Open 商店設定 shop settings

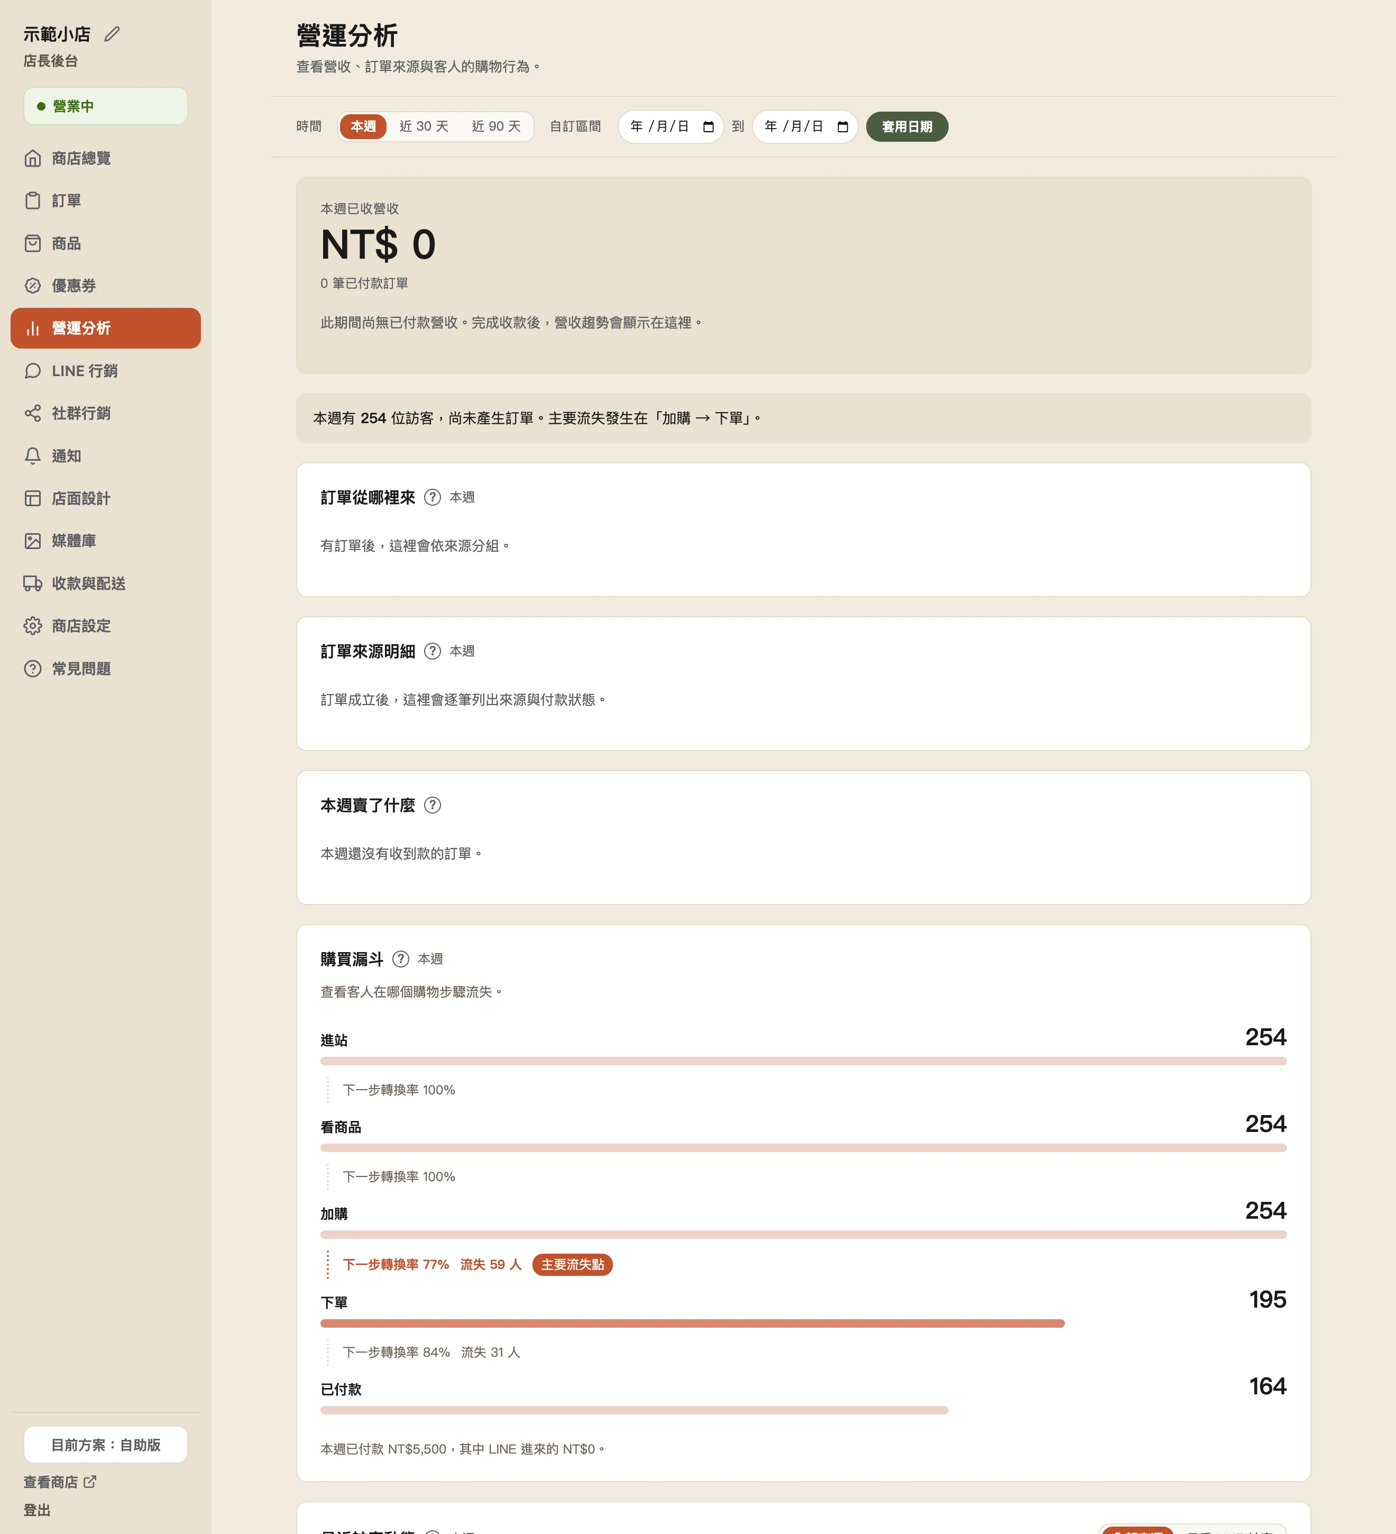pyautogui.click(x=106, y=626)
